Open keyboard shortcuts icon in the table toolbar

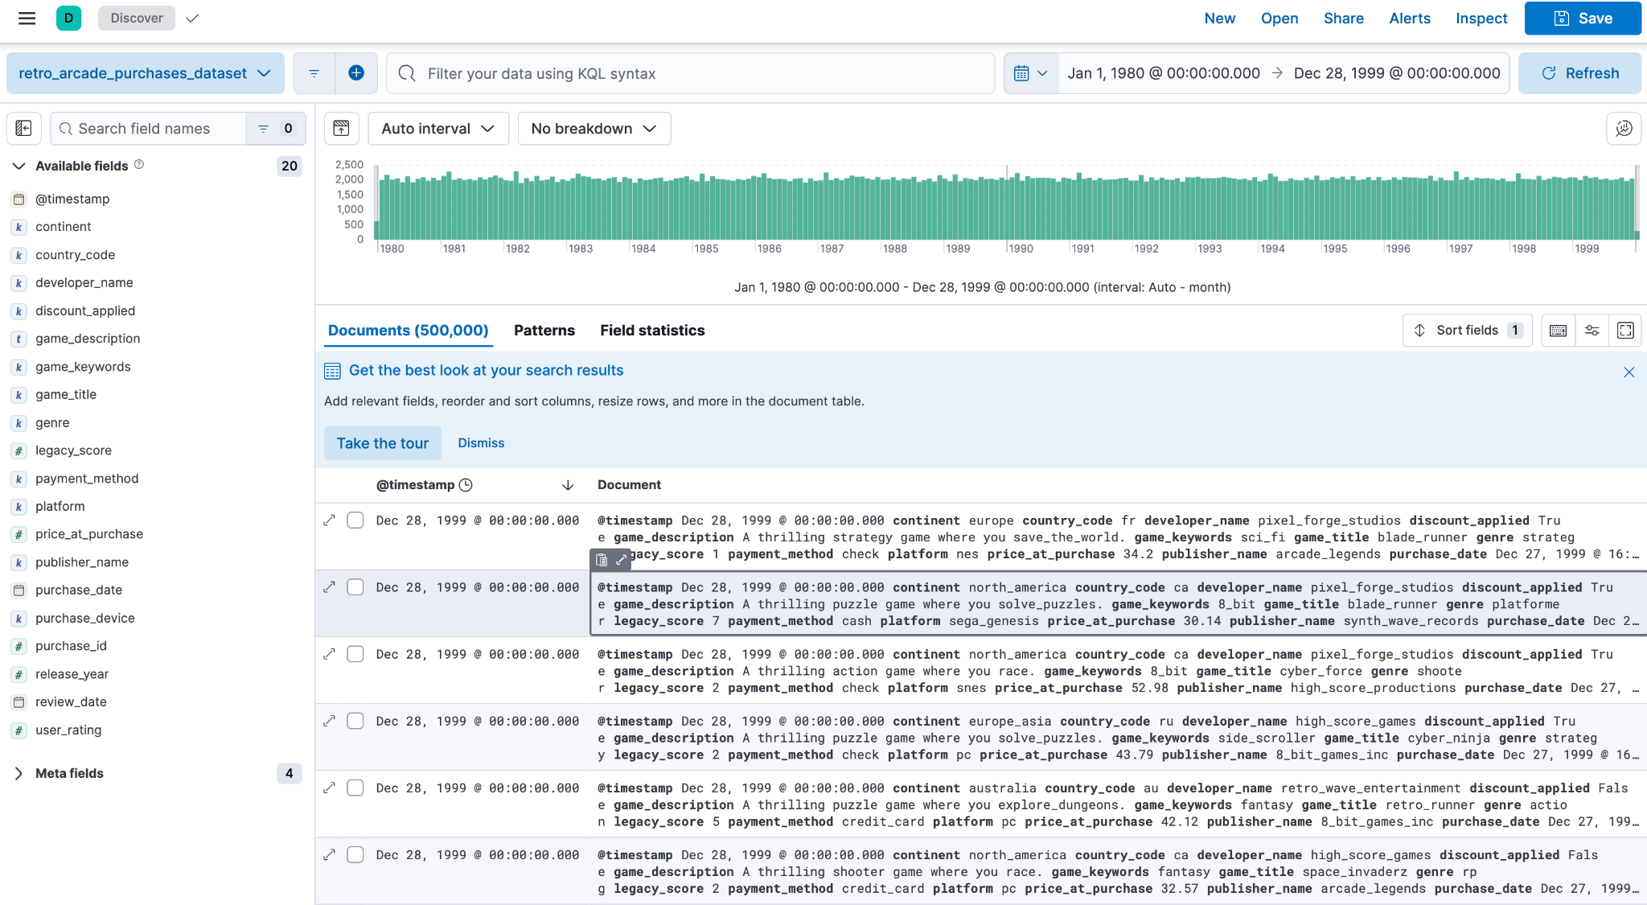[x=1558, y=331]
